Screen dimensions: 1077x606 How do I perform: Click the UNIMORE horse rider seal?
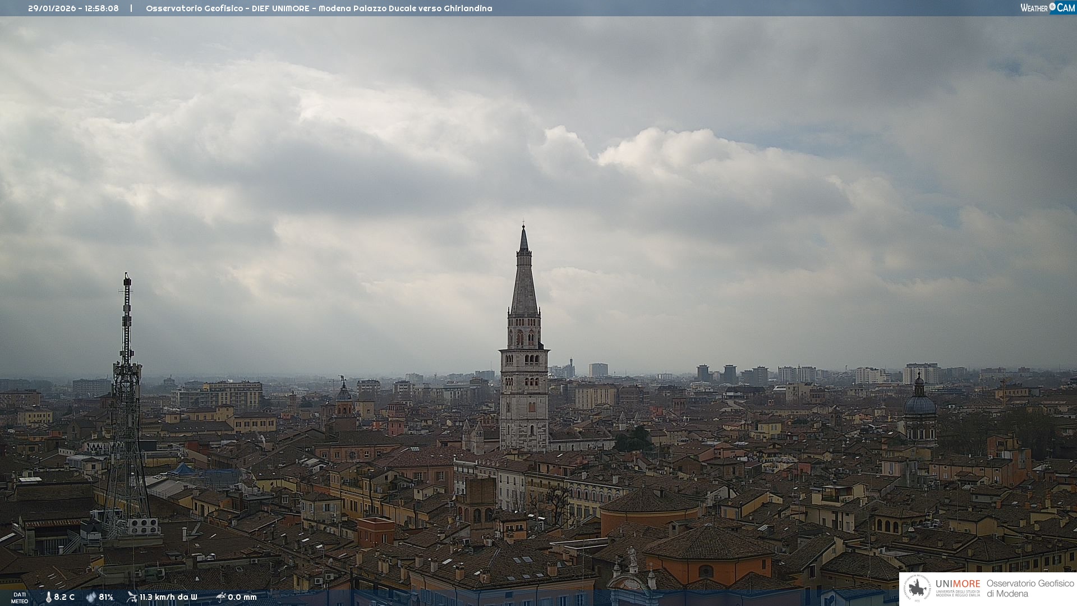coord(918,589)
